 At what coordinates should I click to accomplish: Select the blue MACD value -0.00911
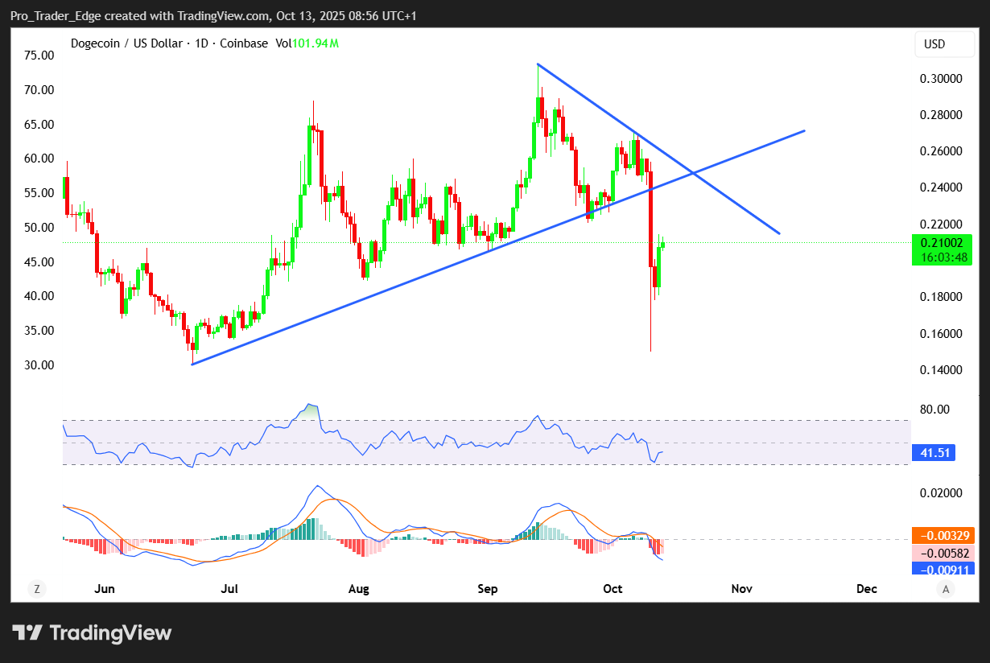coord(943,568)
